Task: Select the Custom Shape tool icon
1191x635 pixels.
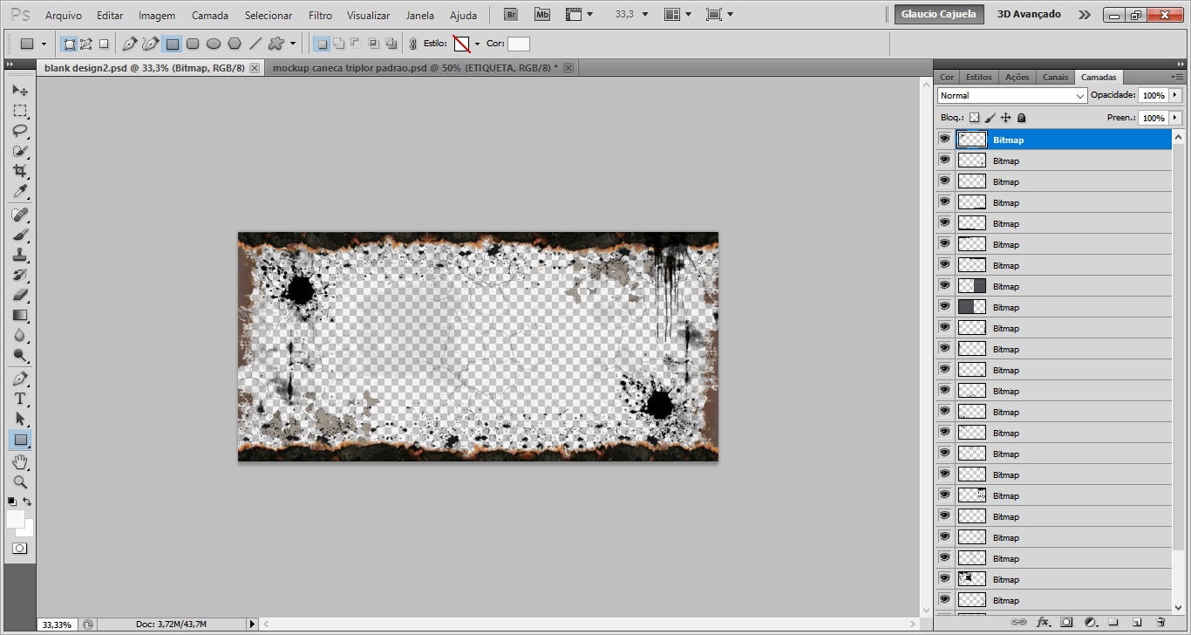Action: 276,44
